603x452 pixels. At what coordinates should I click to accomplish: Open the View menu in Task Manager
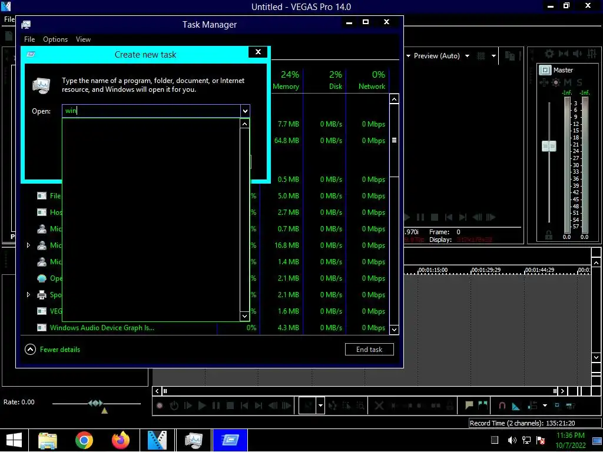click(83, 39)
